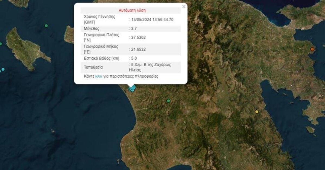Image resolution: width=325 pixels, height=170 pixels.
Task: Click the green marker at the left map edge
Action: [1, 44]
